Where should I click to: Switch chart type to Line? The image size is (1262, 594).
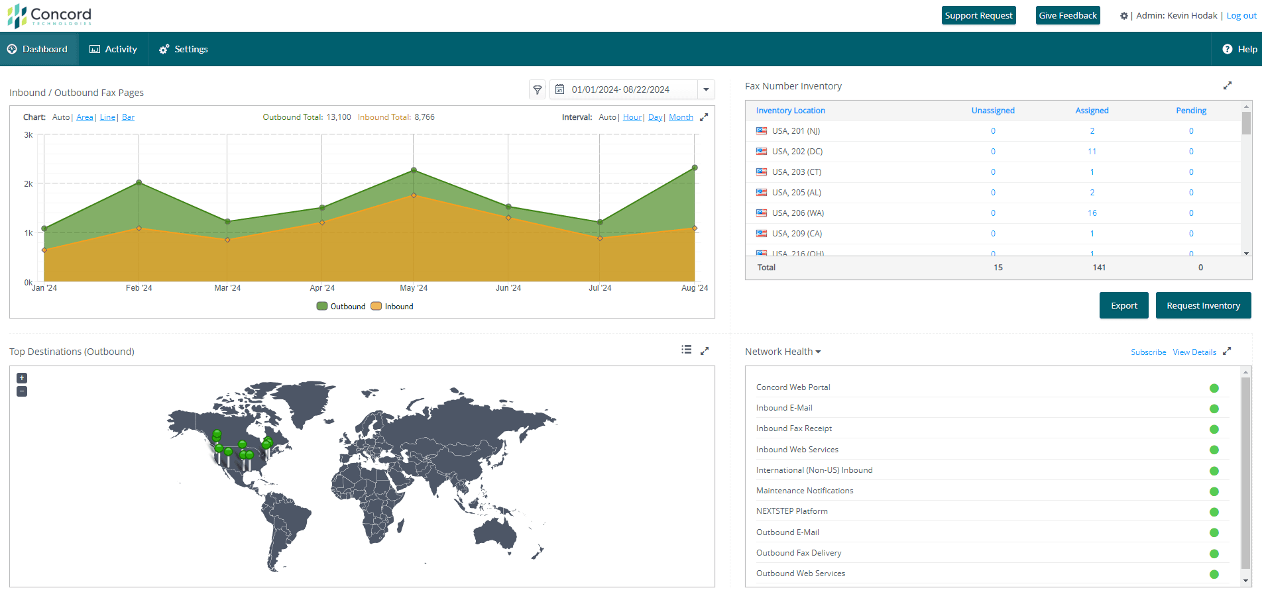pyautogui.click(x=107, y=117)
